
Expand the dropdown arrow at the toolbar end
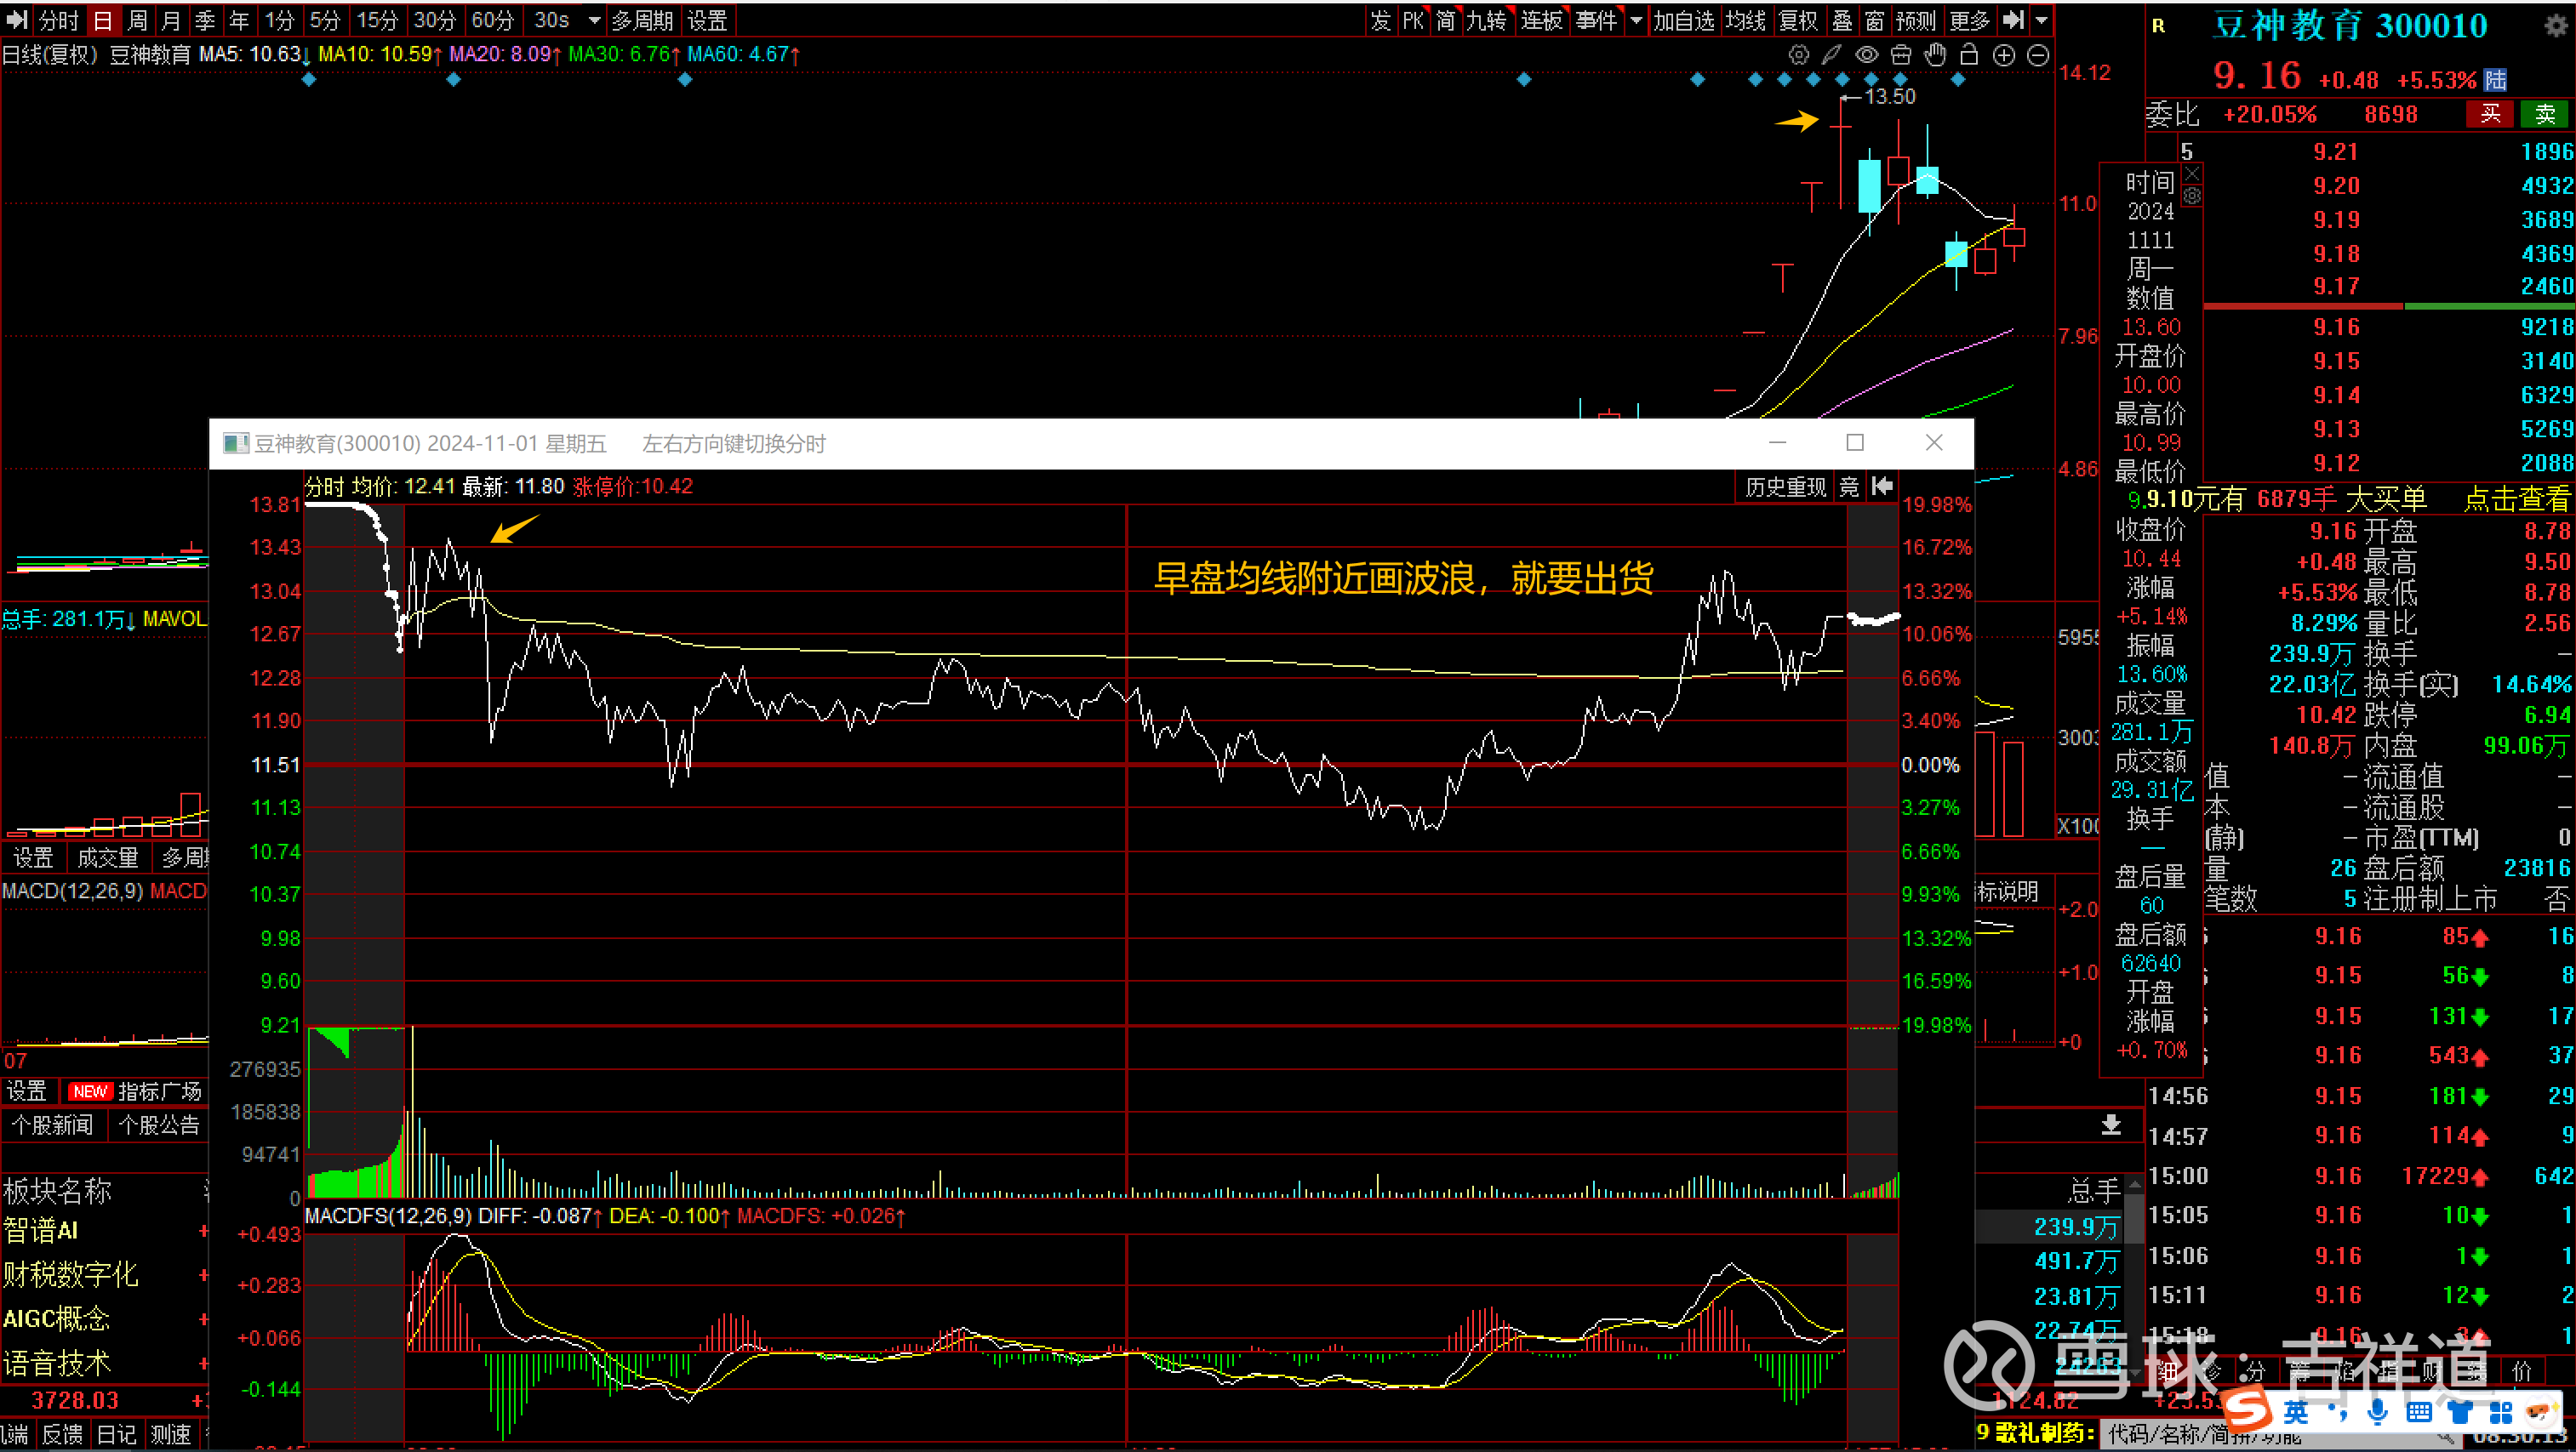pos(2041,20)
